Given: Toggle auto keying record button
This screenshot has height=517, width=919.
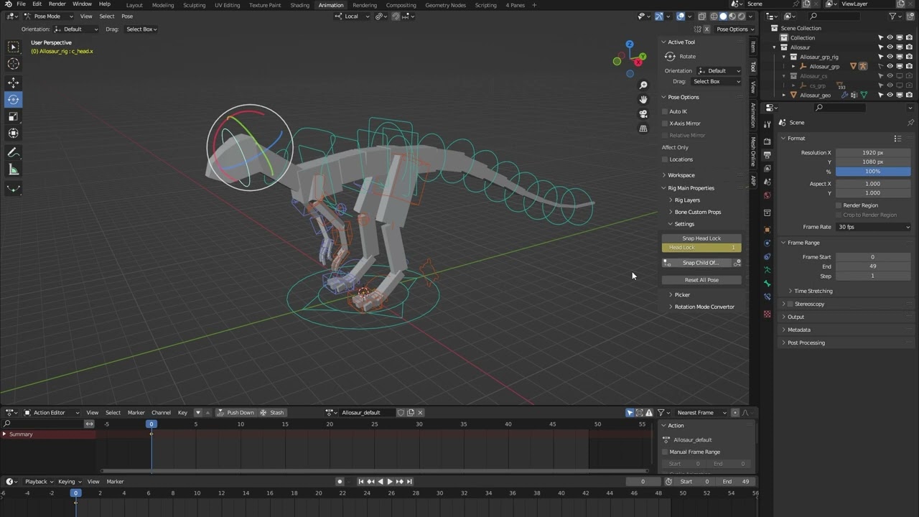Looking at the screenshot, I should [340, 481].
